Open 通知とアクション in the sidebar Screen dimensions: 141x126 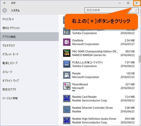pyautogui.click(x=29, y=28)
